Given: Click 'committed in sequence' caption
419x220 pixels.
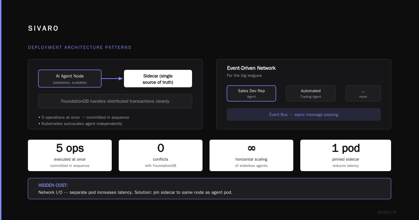Looking at the screenshot, I should (70, 166).
